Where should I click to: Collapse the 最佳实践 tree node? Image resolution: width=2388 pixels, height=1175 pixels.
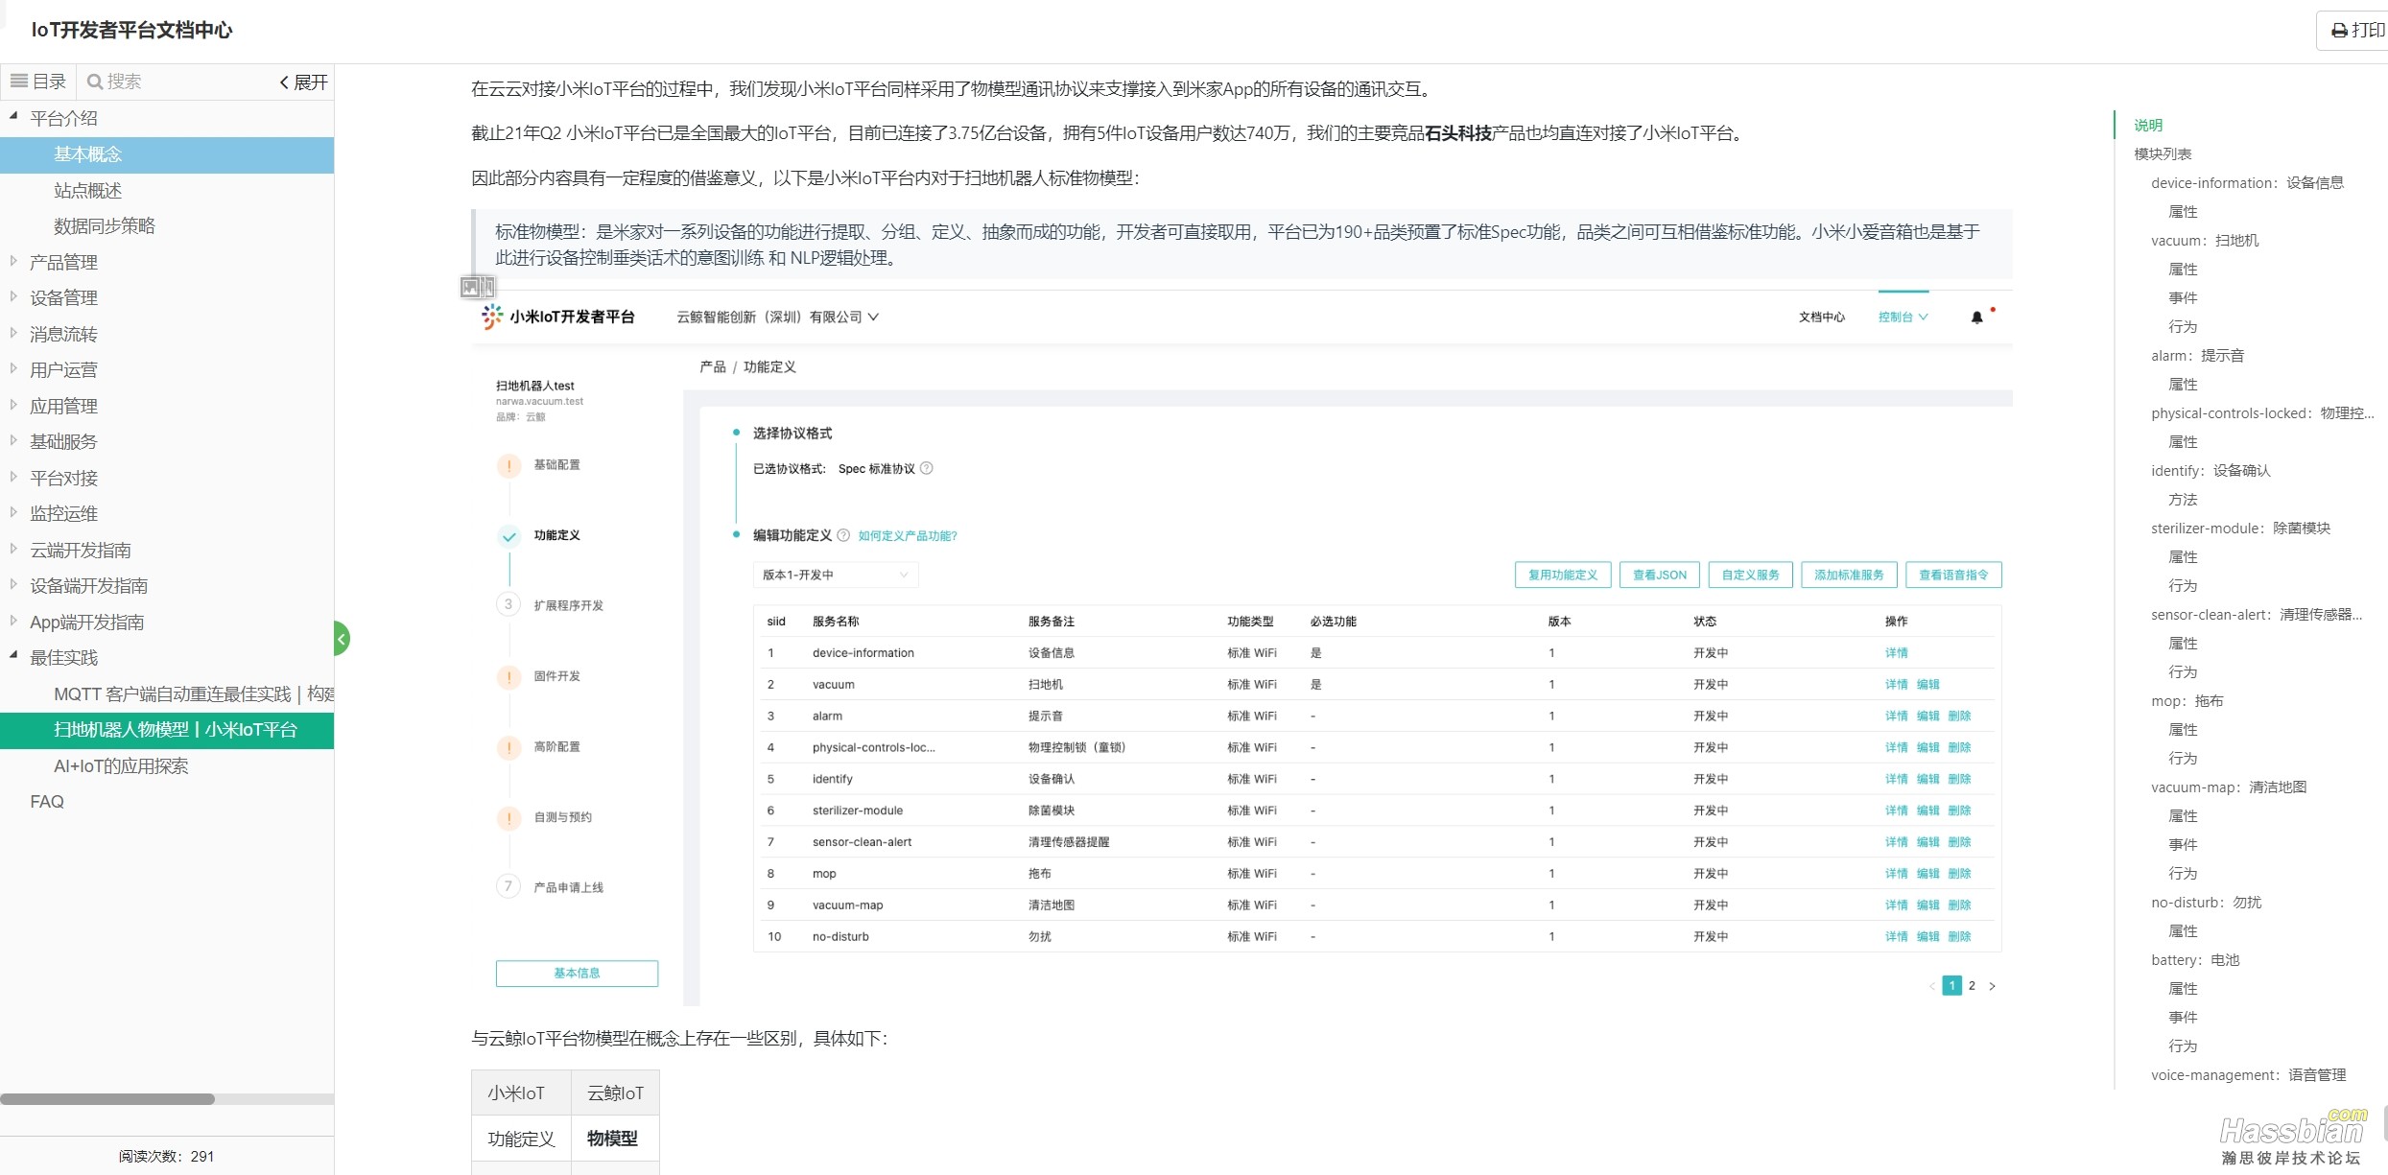[x=13, y=657]
